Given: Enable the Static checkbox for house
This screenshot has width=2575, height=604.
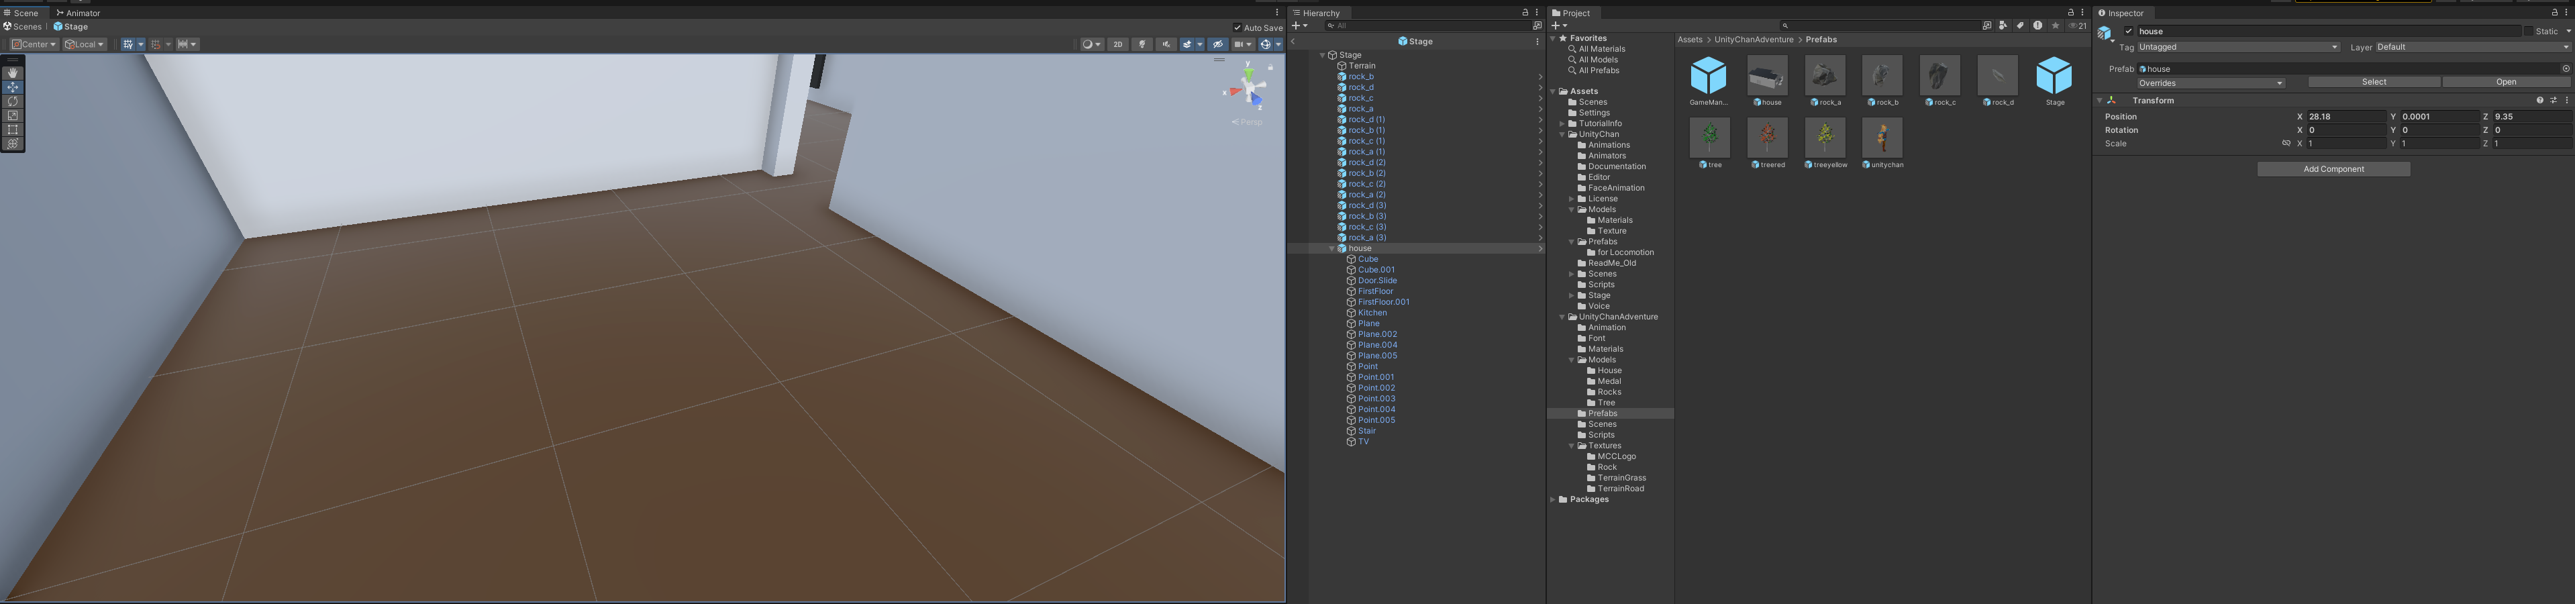Looking at the screenshot, I should [2528, 31].
